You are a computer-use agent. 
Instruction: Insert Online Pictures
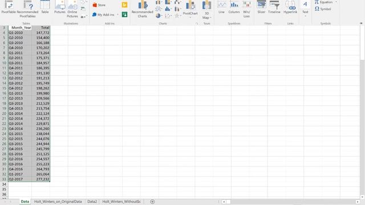(72, 9)
